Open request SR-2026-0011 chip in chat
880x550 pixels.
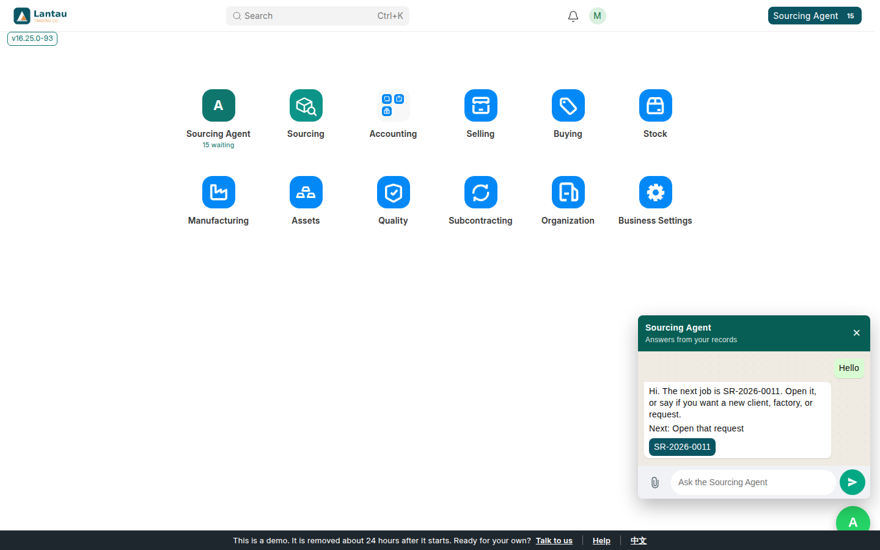[682, 447]
